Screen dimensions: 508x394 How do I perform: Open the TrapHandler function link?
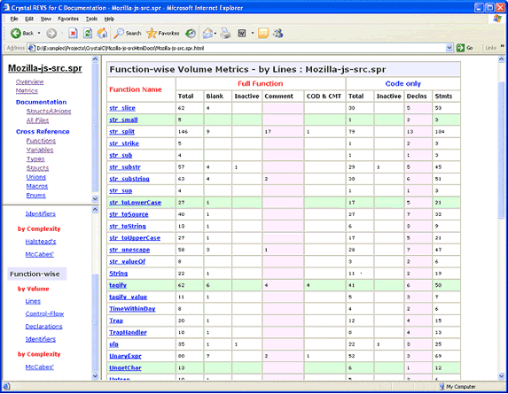click(x=128, y=332)
